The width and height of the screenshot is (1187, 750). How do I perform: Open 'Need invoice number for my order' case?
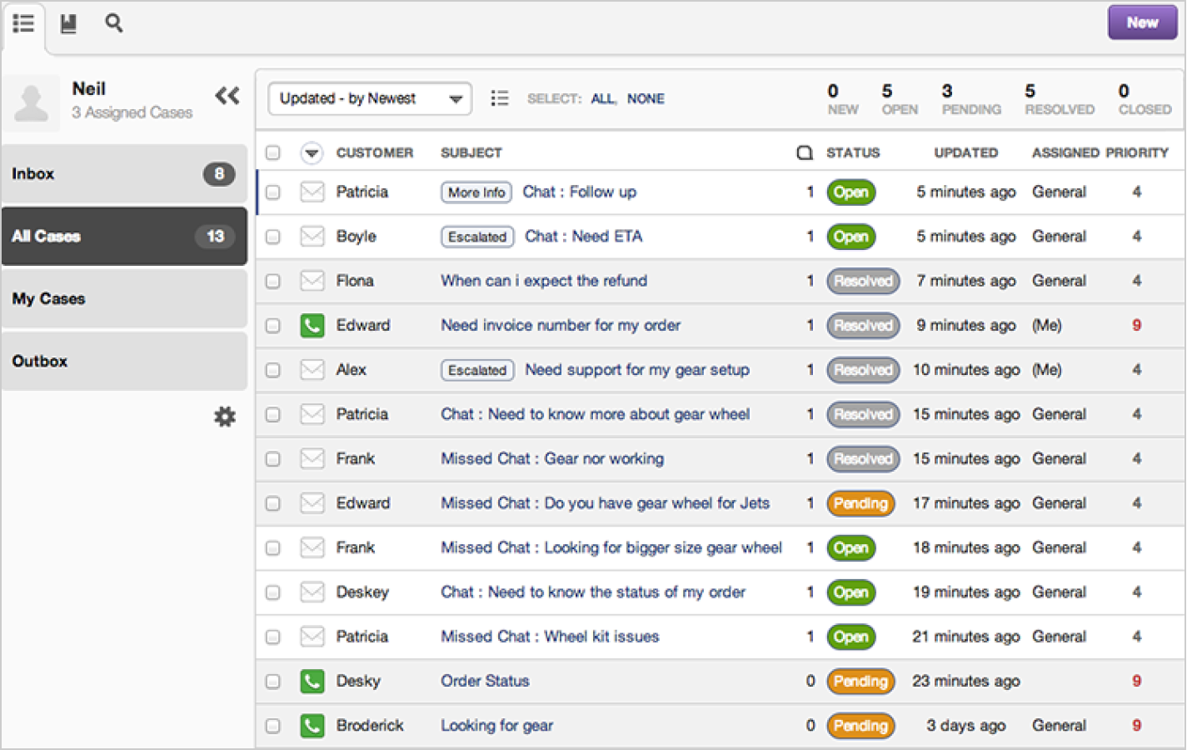tap(561, 325)
